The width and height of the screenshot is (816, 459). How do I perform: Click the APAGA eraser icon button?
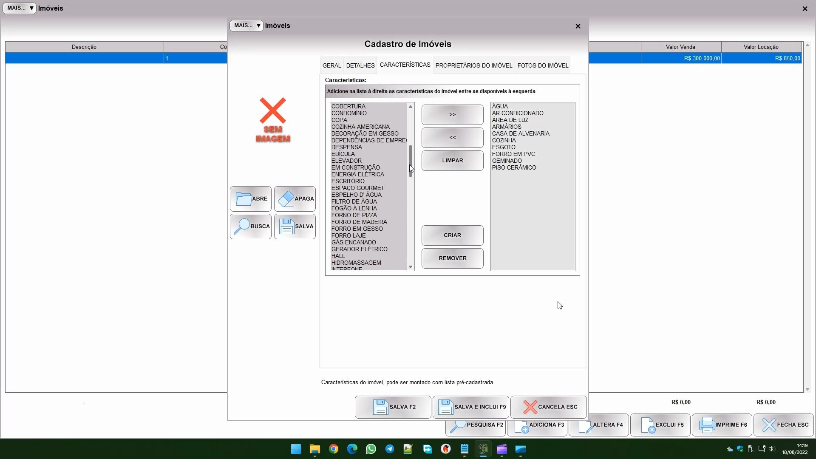[x=295, y=199]
